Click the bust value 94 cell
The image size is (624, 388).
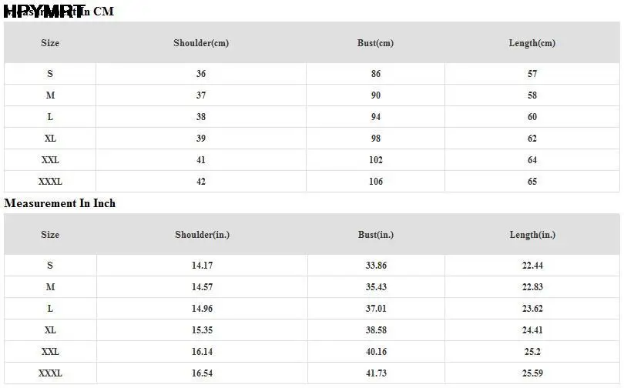click(x=375, y=117)
